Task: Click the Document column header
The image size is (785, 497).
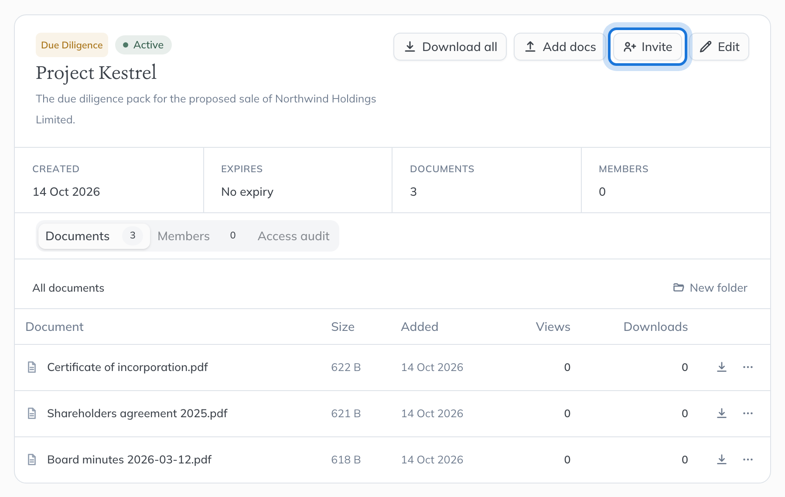Action: 55,327
